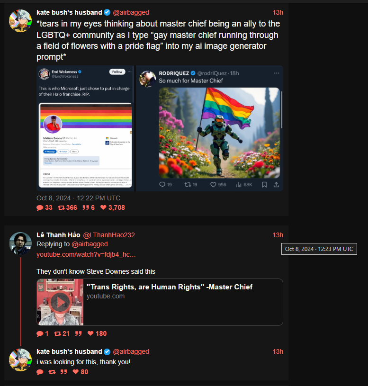Click the @airbagged mention after Replying to

(90, 244)
